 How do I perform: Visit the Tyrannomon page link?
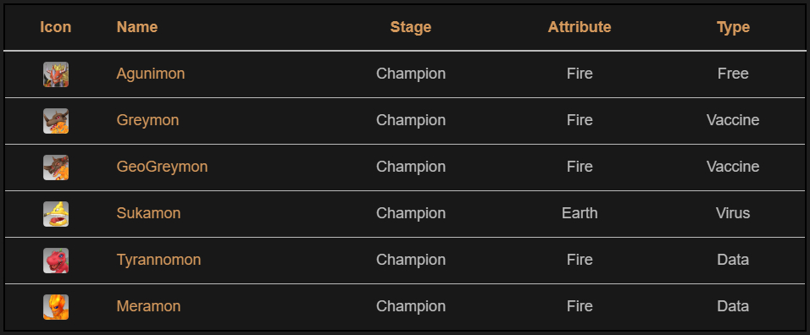pyautogui.click(x=158, y=260)
